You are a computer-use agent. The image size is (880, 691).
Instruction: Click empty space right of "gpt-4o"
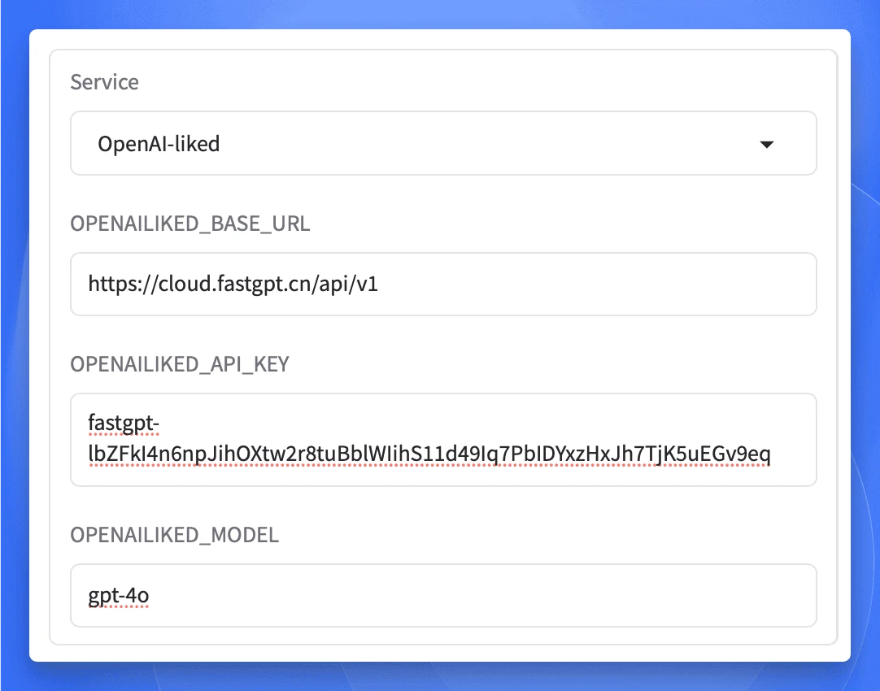coord(488,596)
